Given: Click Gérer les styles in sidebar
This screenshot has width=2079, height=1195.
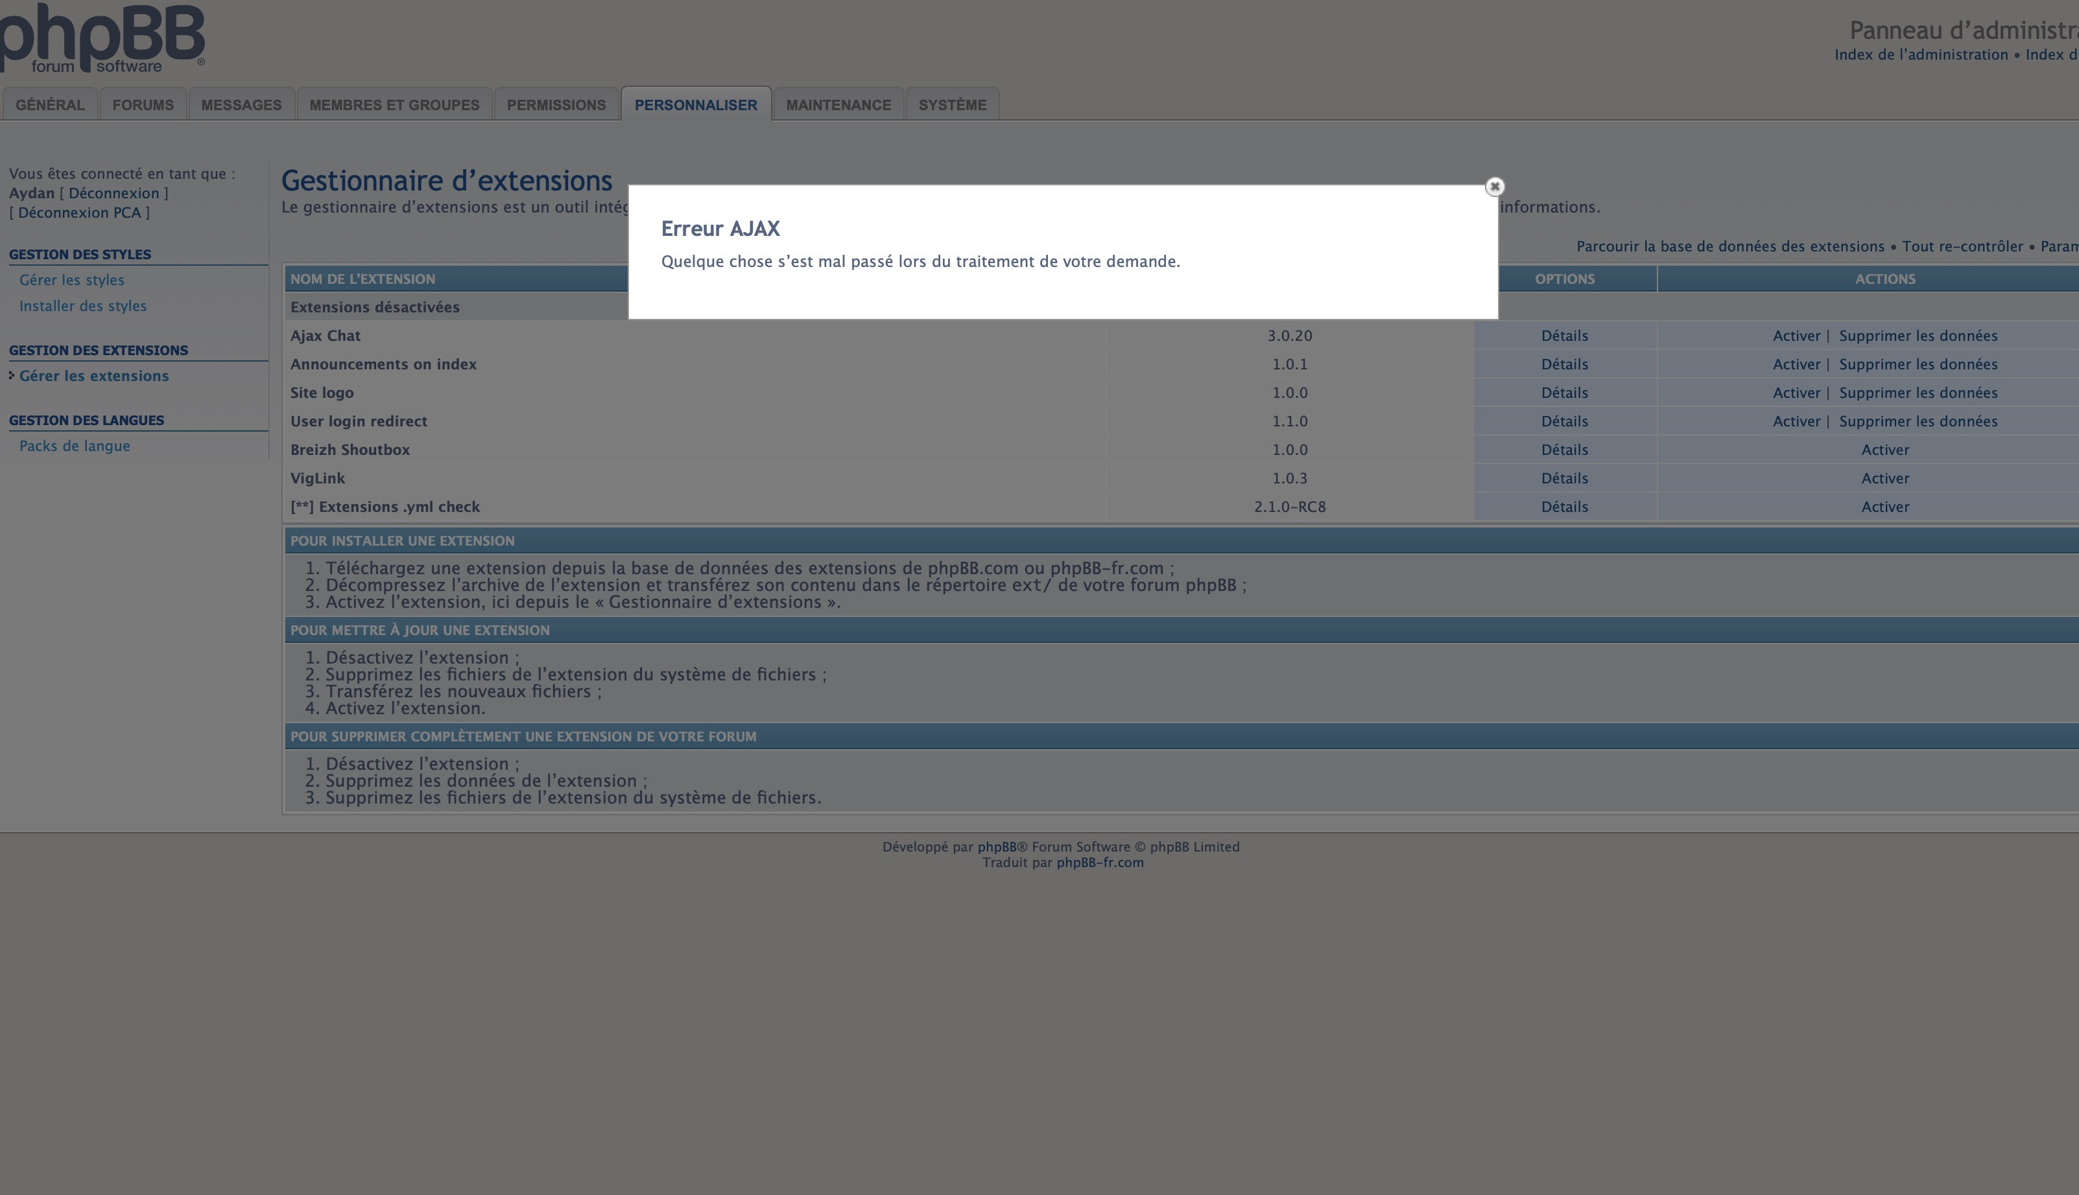Looking at the screenshot, I should point(71,280).
